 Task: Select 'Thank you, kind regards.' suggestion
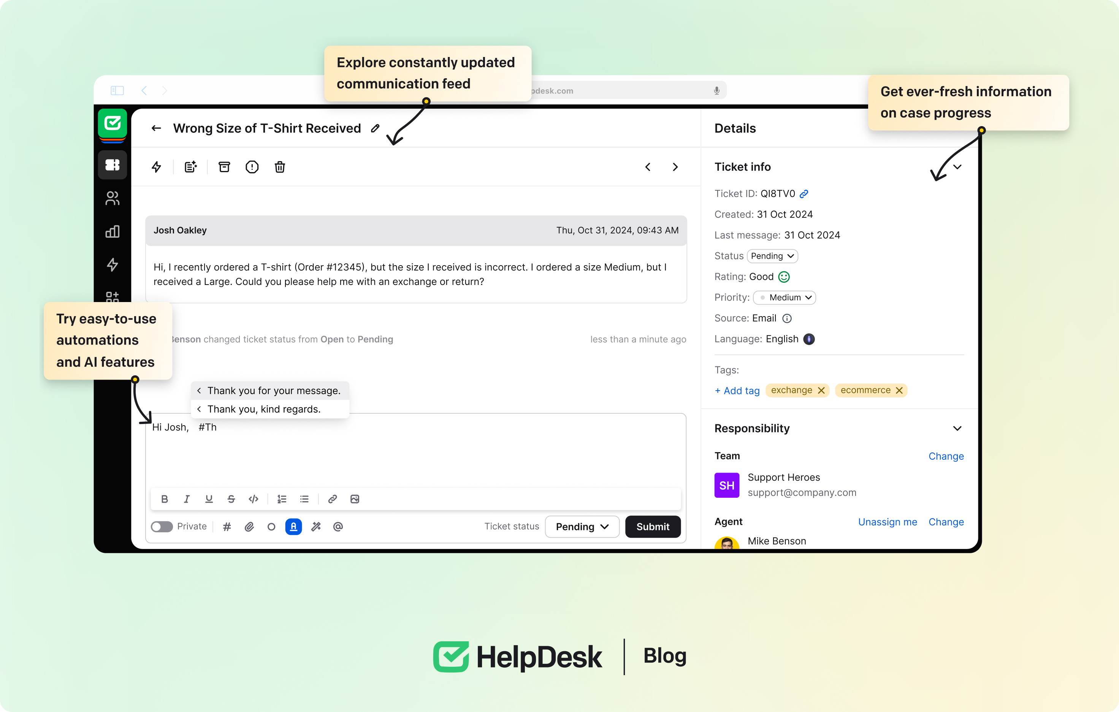click(263, 409)
